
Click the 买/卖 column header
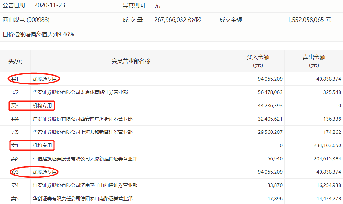point(15,61)
